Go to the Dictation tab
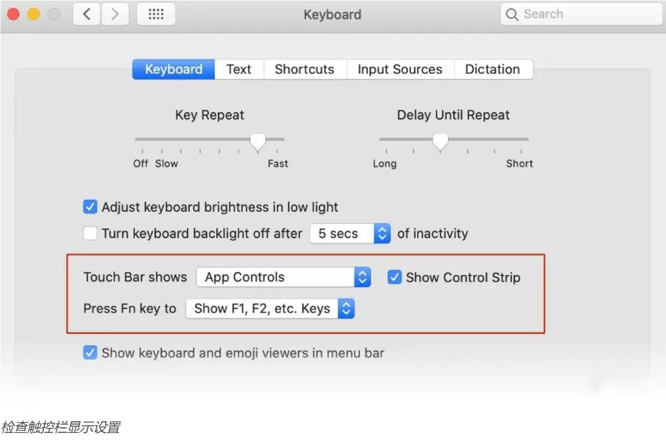 (x=492, y=69)
